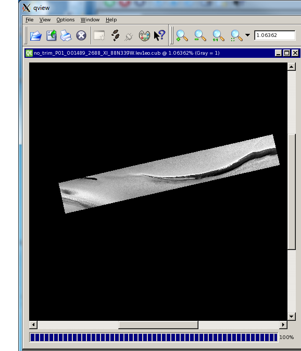Zoom in with plus magnifier icon

pos(182,35)
